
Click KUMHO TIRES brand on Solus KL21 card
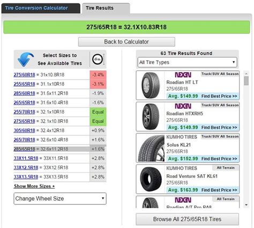coord(182,137)
